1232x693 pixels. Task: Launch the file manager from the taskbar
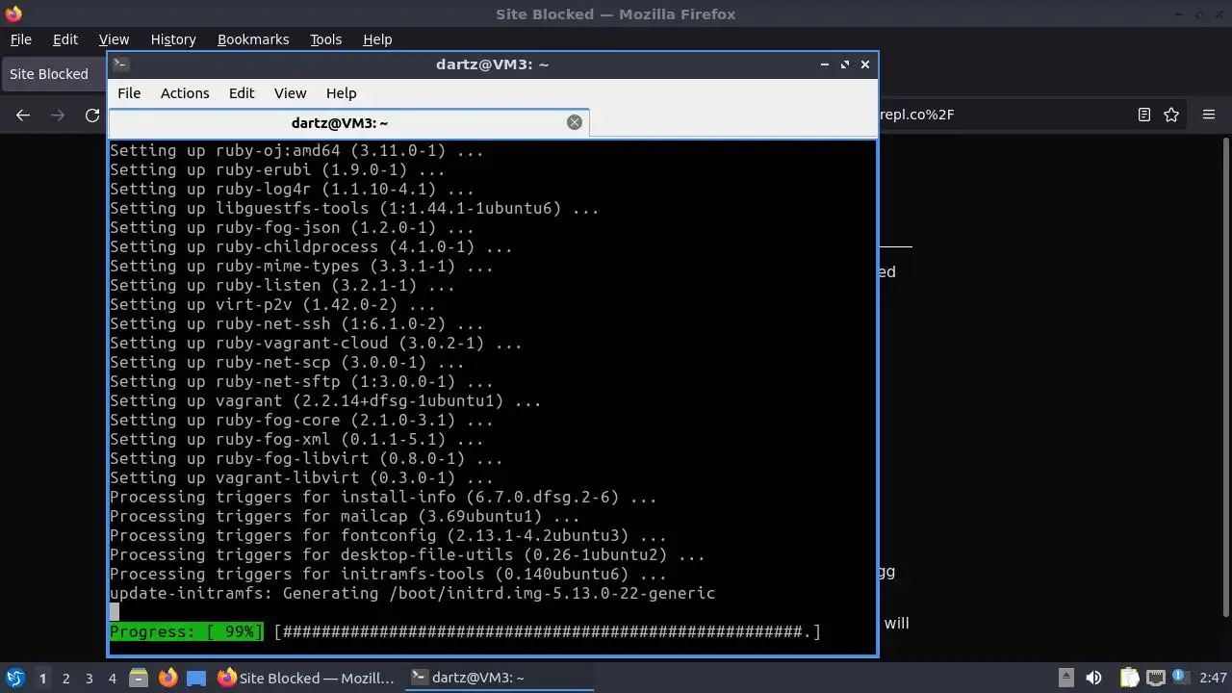click(138, 678)
